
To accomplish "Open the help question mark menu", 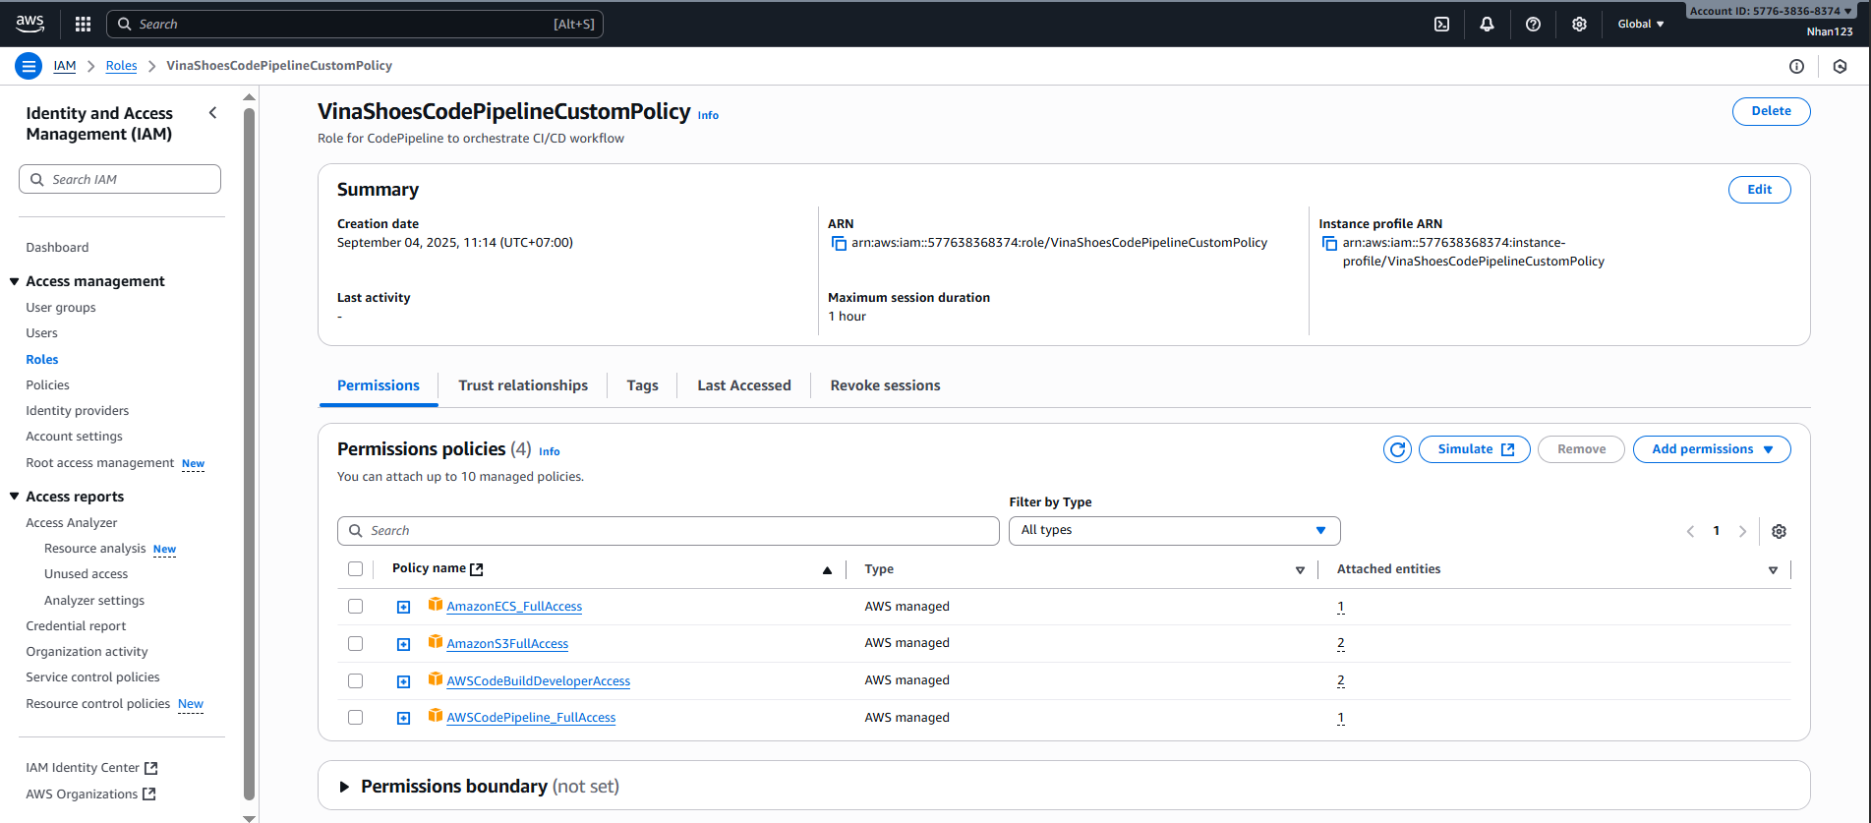I will [x=1533, y=24].
